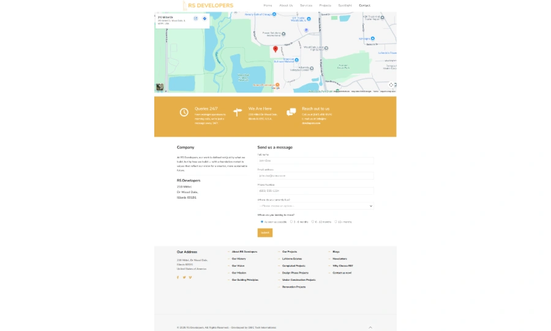Click the directions icon in map card

pyautogui.click(x=204, y=18)
